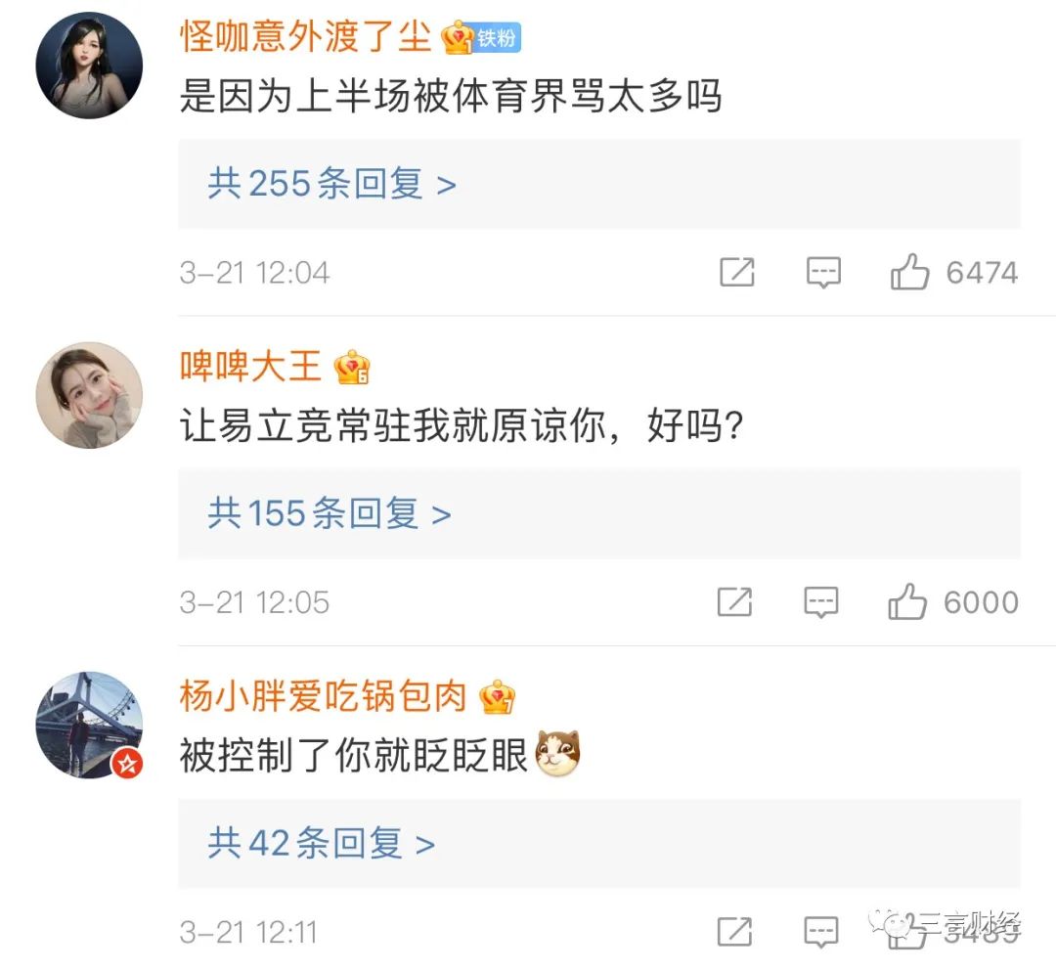Share the comment posted at 12:04
This screenshot has width=1056, height=970.
click(x=737, y=272)
